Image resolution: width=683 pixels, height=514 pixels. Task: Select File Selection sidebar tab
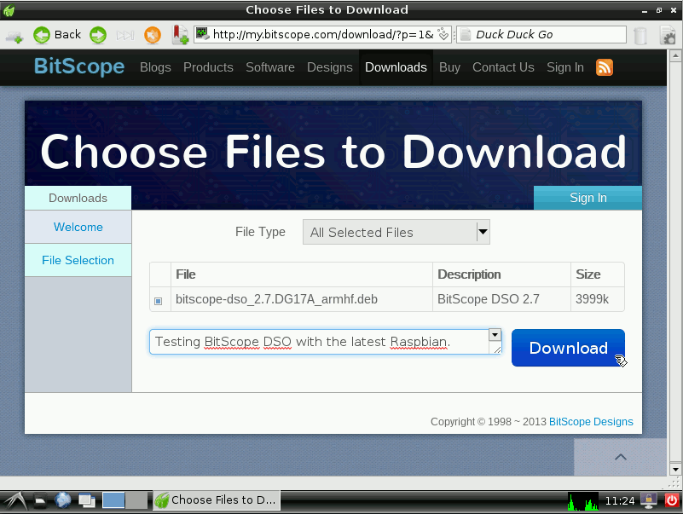(78, 260)
